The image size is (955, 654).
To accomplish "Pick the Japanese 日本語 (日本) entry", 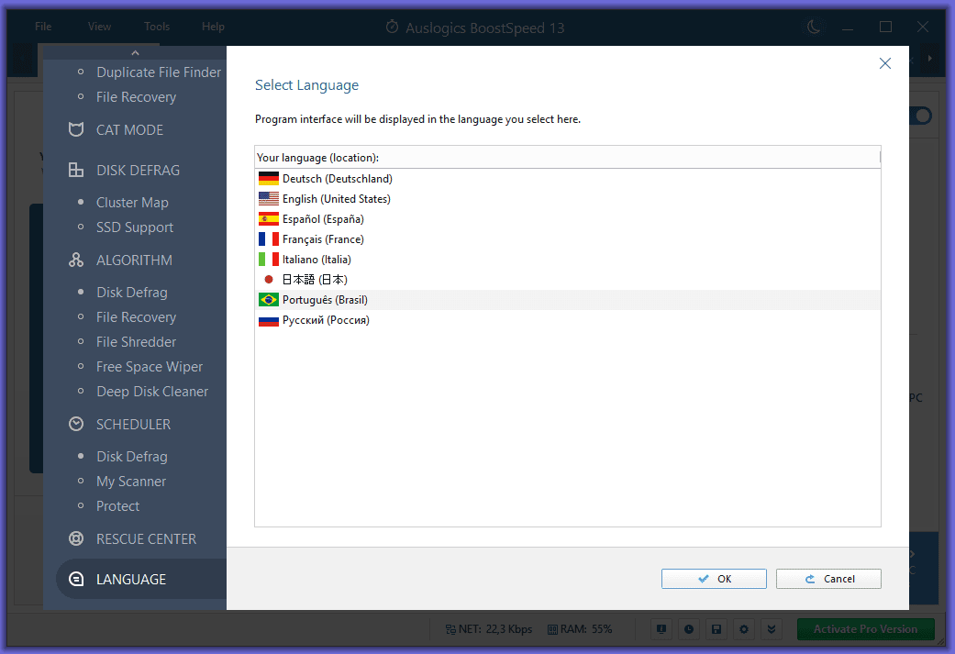I will point(568,280).
